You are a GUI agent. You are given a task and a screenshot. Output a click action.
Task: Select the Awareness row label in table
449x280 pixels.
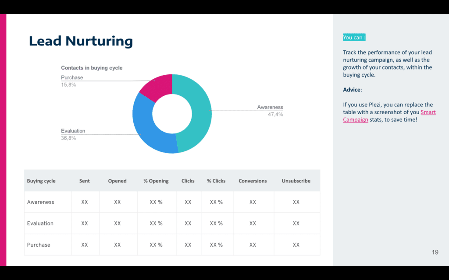pyautogui.click(x=41, y=202)
